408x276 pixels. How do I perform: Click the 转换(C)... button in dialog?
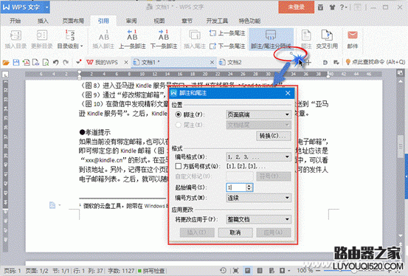pos(274,136)
